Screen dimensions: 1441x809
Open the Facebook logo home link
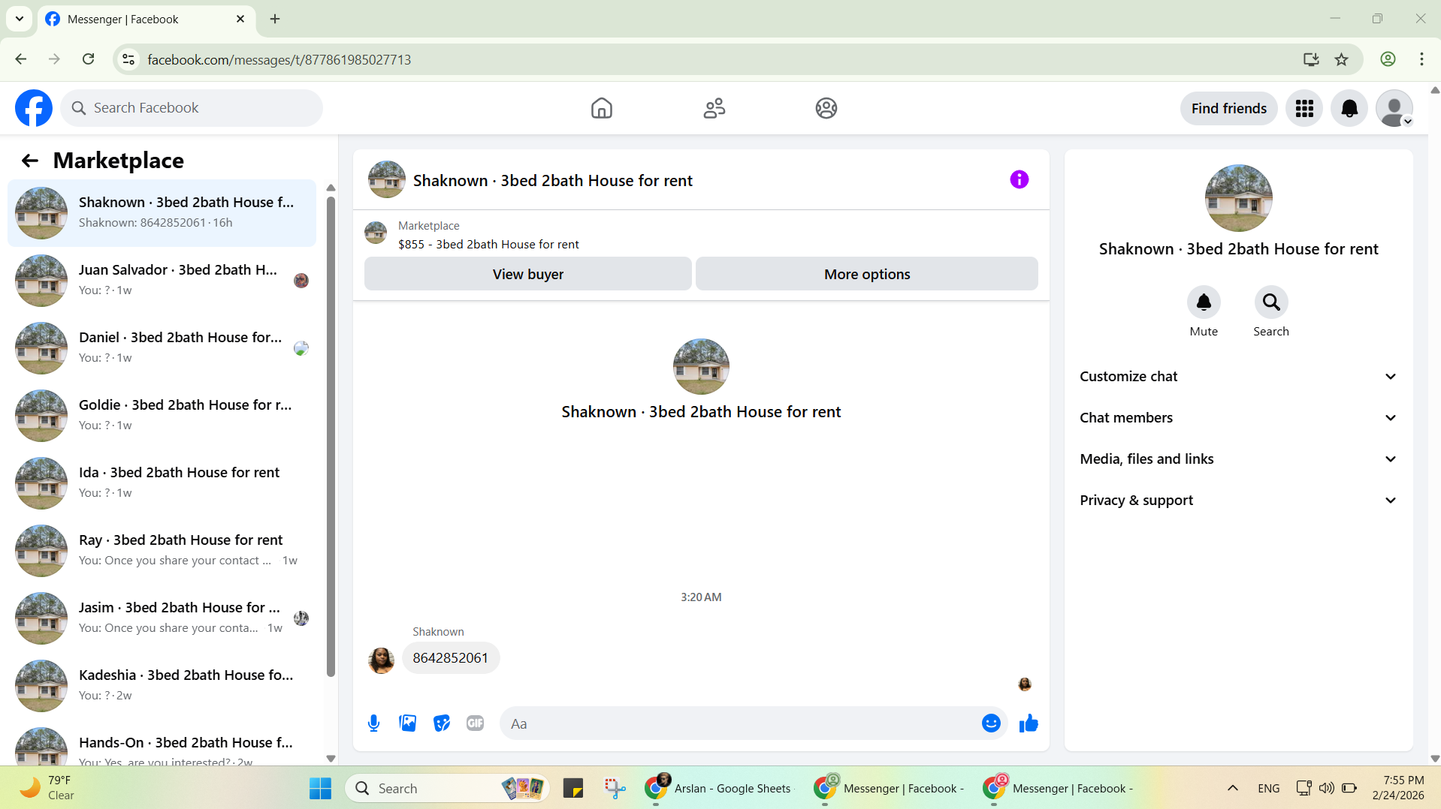pos(34,108)
